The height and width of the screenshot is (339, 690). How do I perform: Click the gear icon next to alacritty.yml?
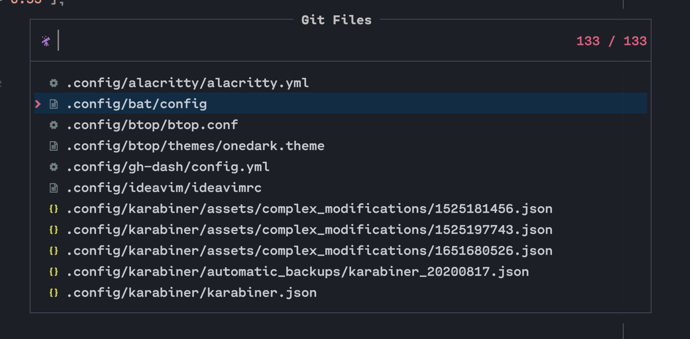tap(53, 83)
